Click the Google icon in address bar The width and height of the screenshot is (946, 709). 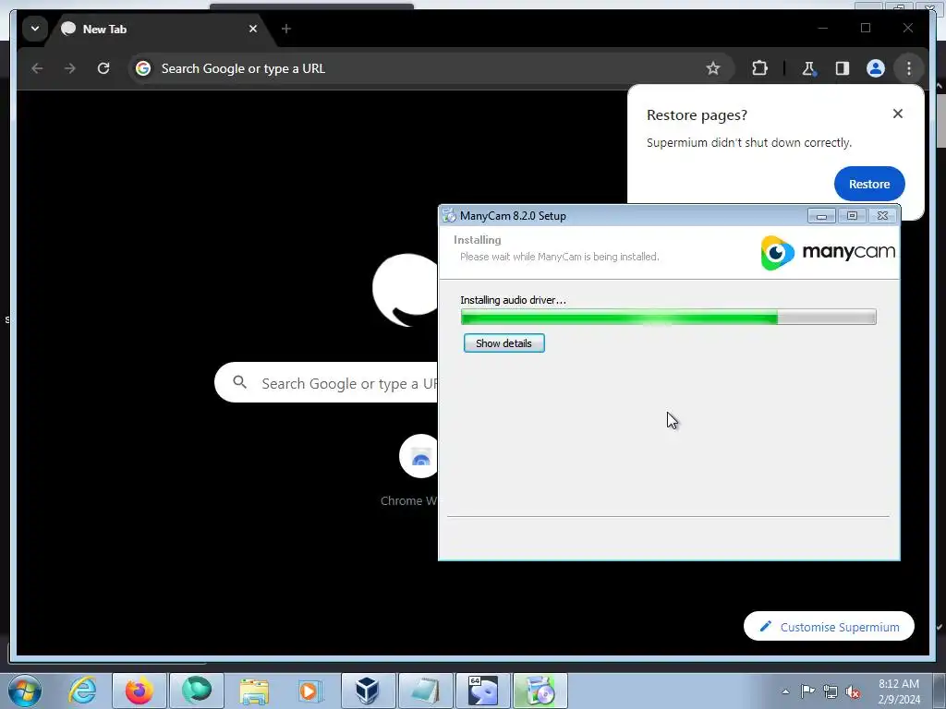[143, 68]
